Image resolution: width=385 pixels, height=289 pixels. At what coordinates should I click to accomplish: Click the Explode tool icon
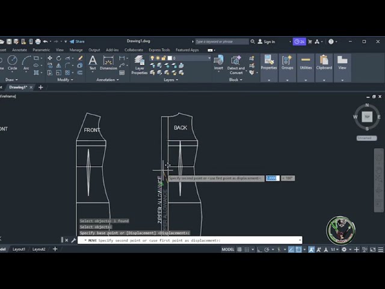tap(80, 66)
